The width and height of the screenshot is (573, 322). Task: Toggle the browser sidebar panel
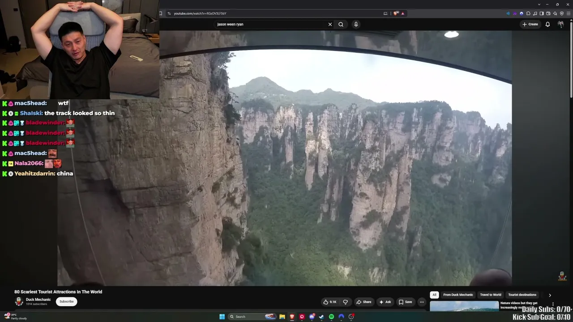point(542,13)
